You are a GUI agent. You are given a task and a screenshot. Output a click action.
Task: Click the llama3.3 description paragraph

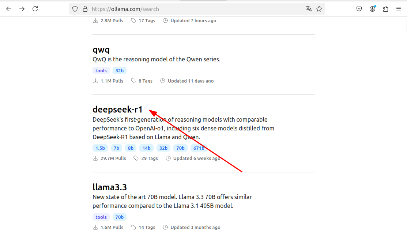(172, 201)
